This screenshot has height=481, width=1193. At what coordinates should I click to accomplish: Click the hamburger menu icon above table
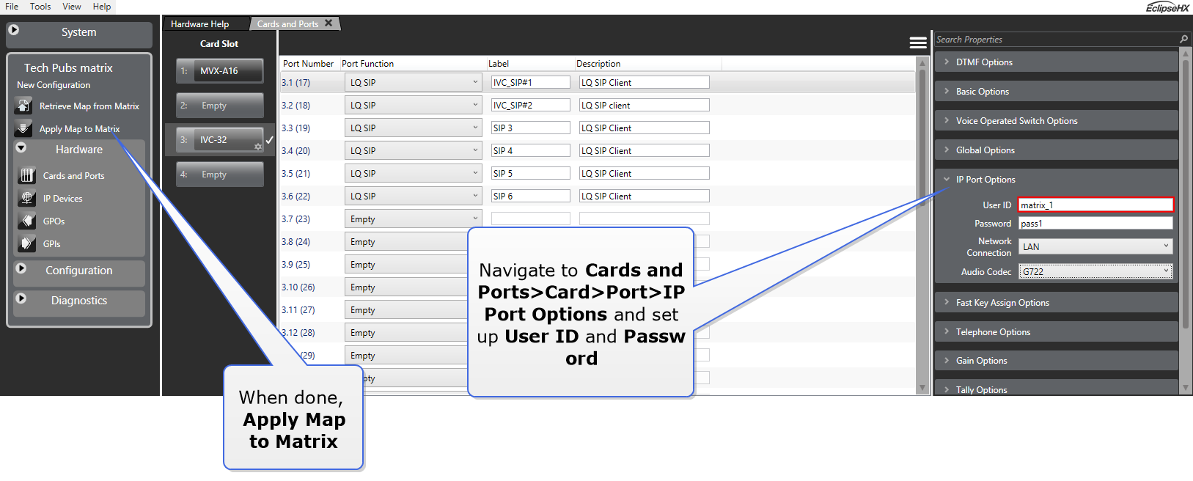918,43
